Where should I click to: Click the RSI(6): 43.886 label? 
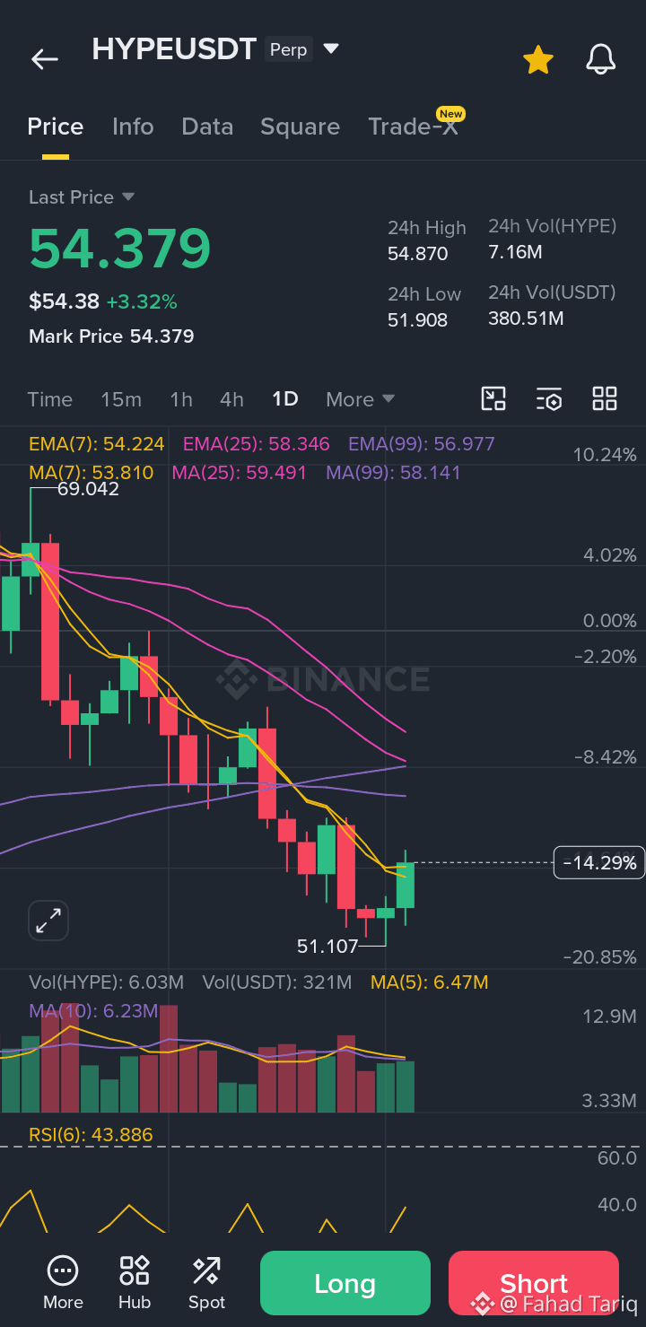tap(91, 1135)
